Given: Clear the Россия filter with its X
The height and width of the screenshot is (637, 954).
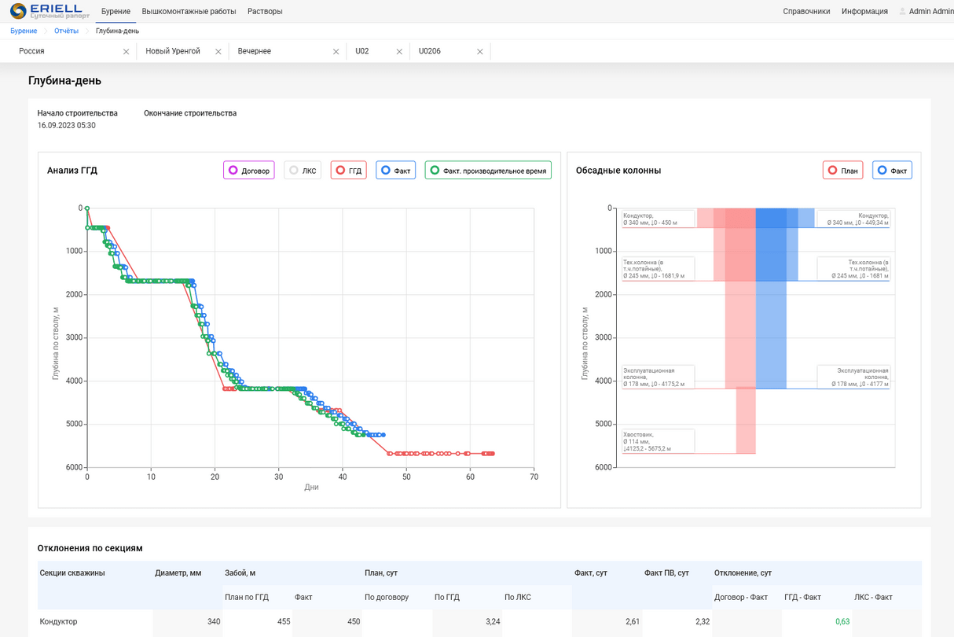Looking at the screenshot, I should pyautogui.click(x=126, y=52).
